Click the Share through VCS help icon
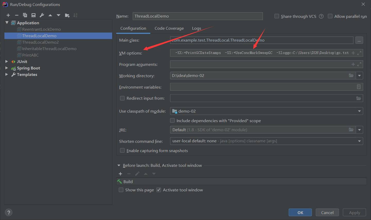The width and height of the screenshot is (371, 220). [x=321, y=16]
